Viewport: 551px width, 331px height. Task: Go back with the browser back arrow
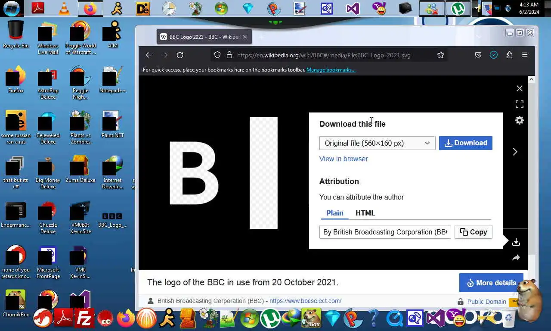149,55
